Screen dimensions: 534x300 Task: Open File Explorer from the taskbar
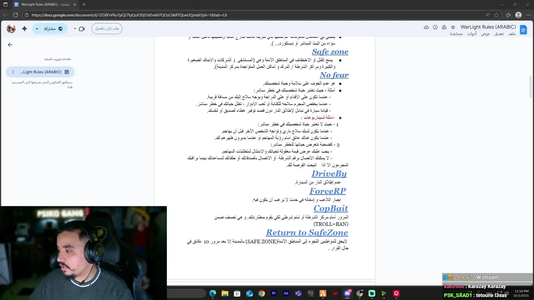point(225,293)
